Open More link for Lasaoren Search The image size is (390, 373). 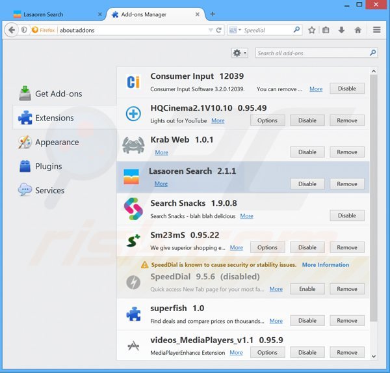161,184
